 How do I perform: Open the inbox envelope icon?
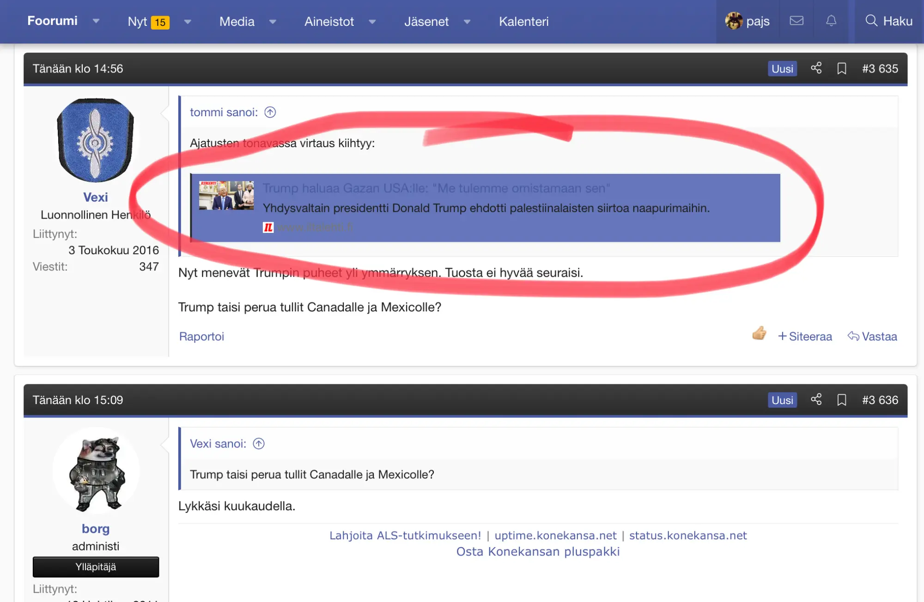(796, 21)
